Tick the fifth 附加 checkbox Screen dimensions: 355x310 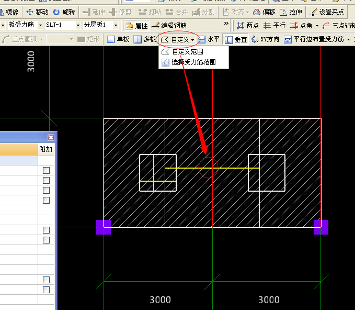pyautogui.click(x=46, y=230)
